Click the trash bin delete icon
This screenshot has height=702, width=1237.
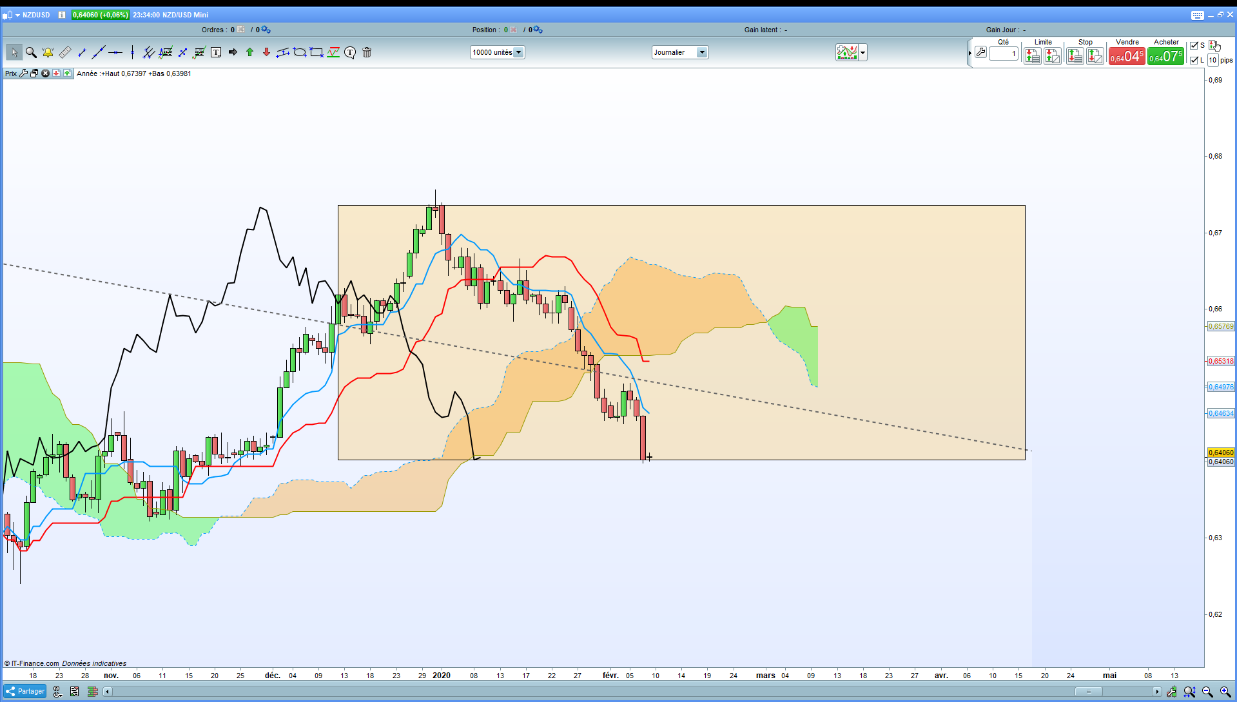click(367, 53)
